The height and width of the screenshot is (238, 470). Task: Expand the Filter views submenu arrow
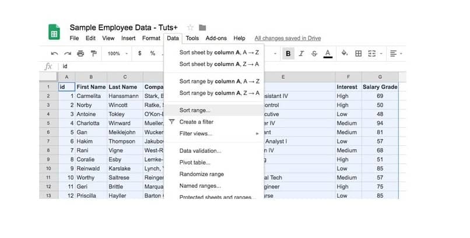click(257, 134)
